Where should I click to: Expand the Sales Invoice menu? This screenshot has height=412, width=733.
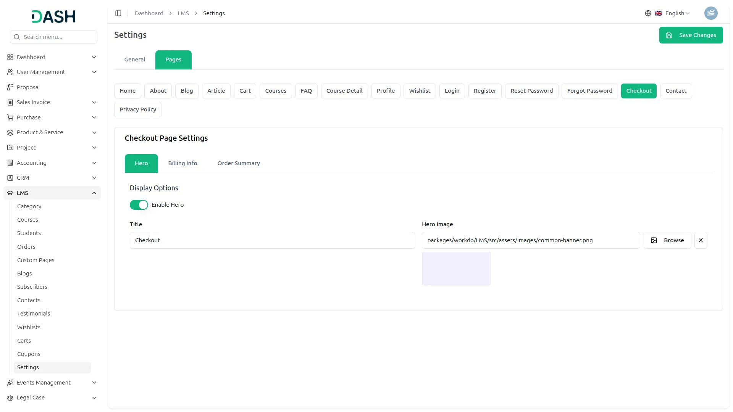[94, 102]
